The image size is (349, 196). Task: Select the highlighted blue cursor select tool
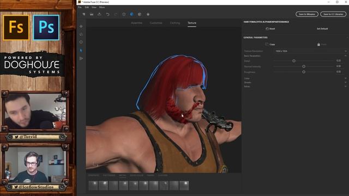click(81, 51)
